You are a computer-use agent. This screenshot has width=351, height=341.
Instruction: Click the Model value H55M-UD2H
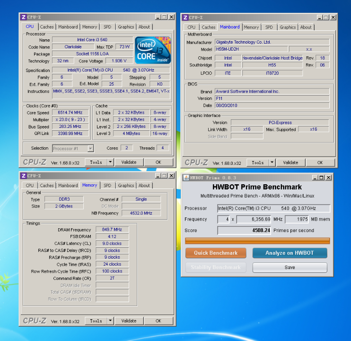tap(251, 49)
